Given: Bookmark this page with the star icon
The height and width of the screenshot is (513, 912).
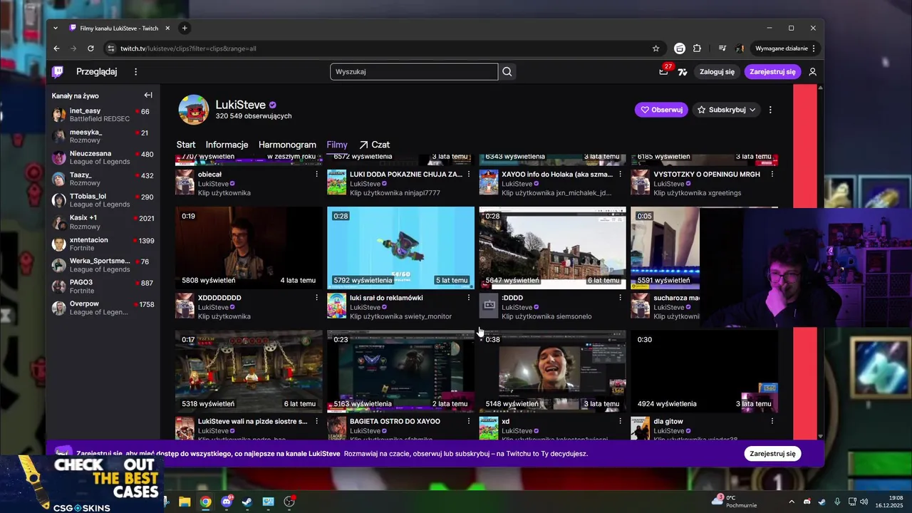Looking at the screenshot, I should (655, 48).
